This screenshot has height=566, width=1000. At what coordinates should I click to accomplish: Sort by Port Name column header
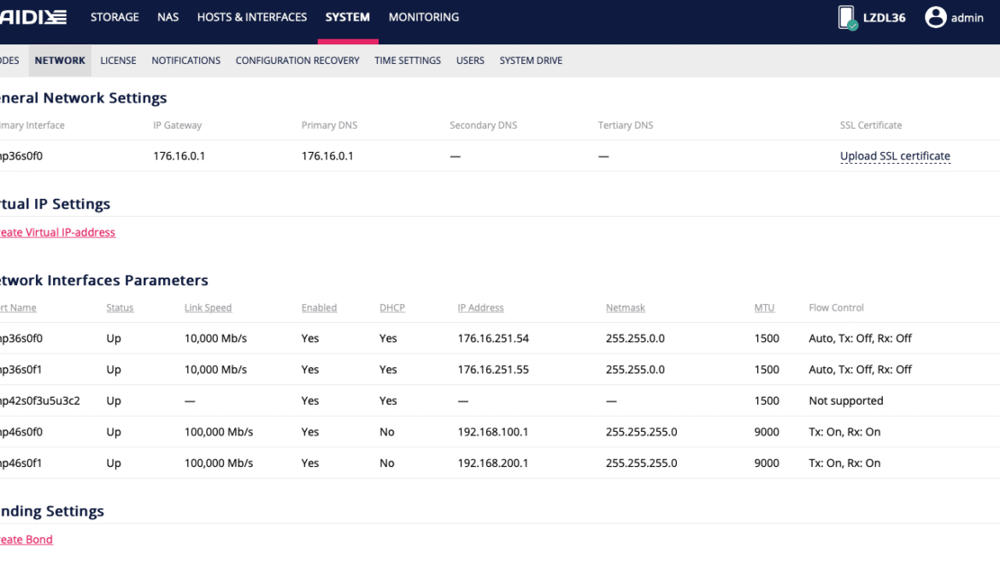click(x=18, y=307)
